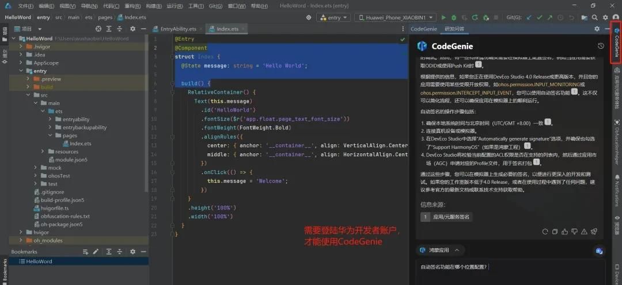
Task: Switch to CodeGenie tab in panel header
Action: (x=424, y=29)
